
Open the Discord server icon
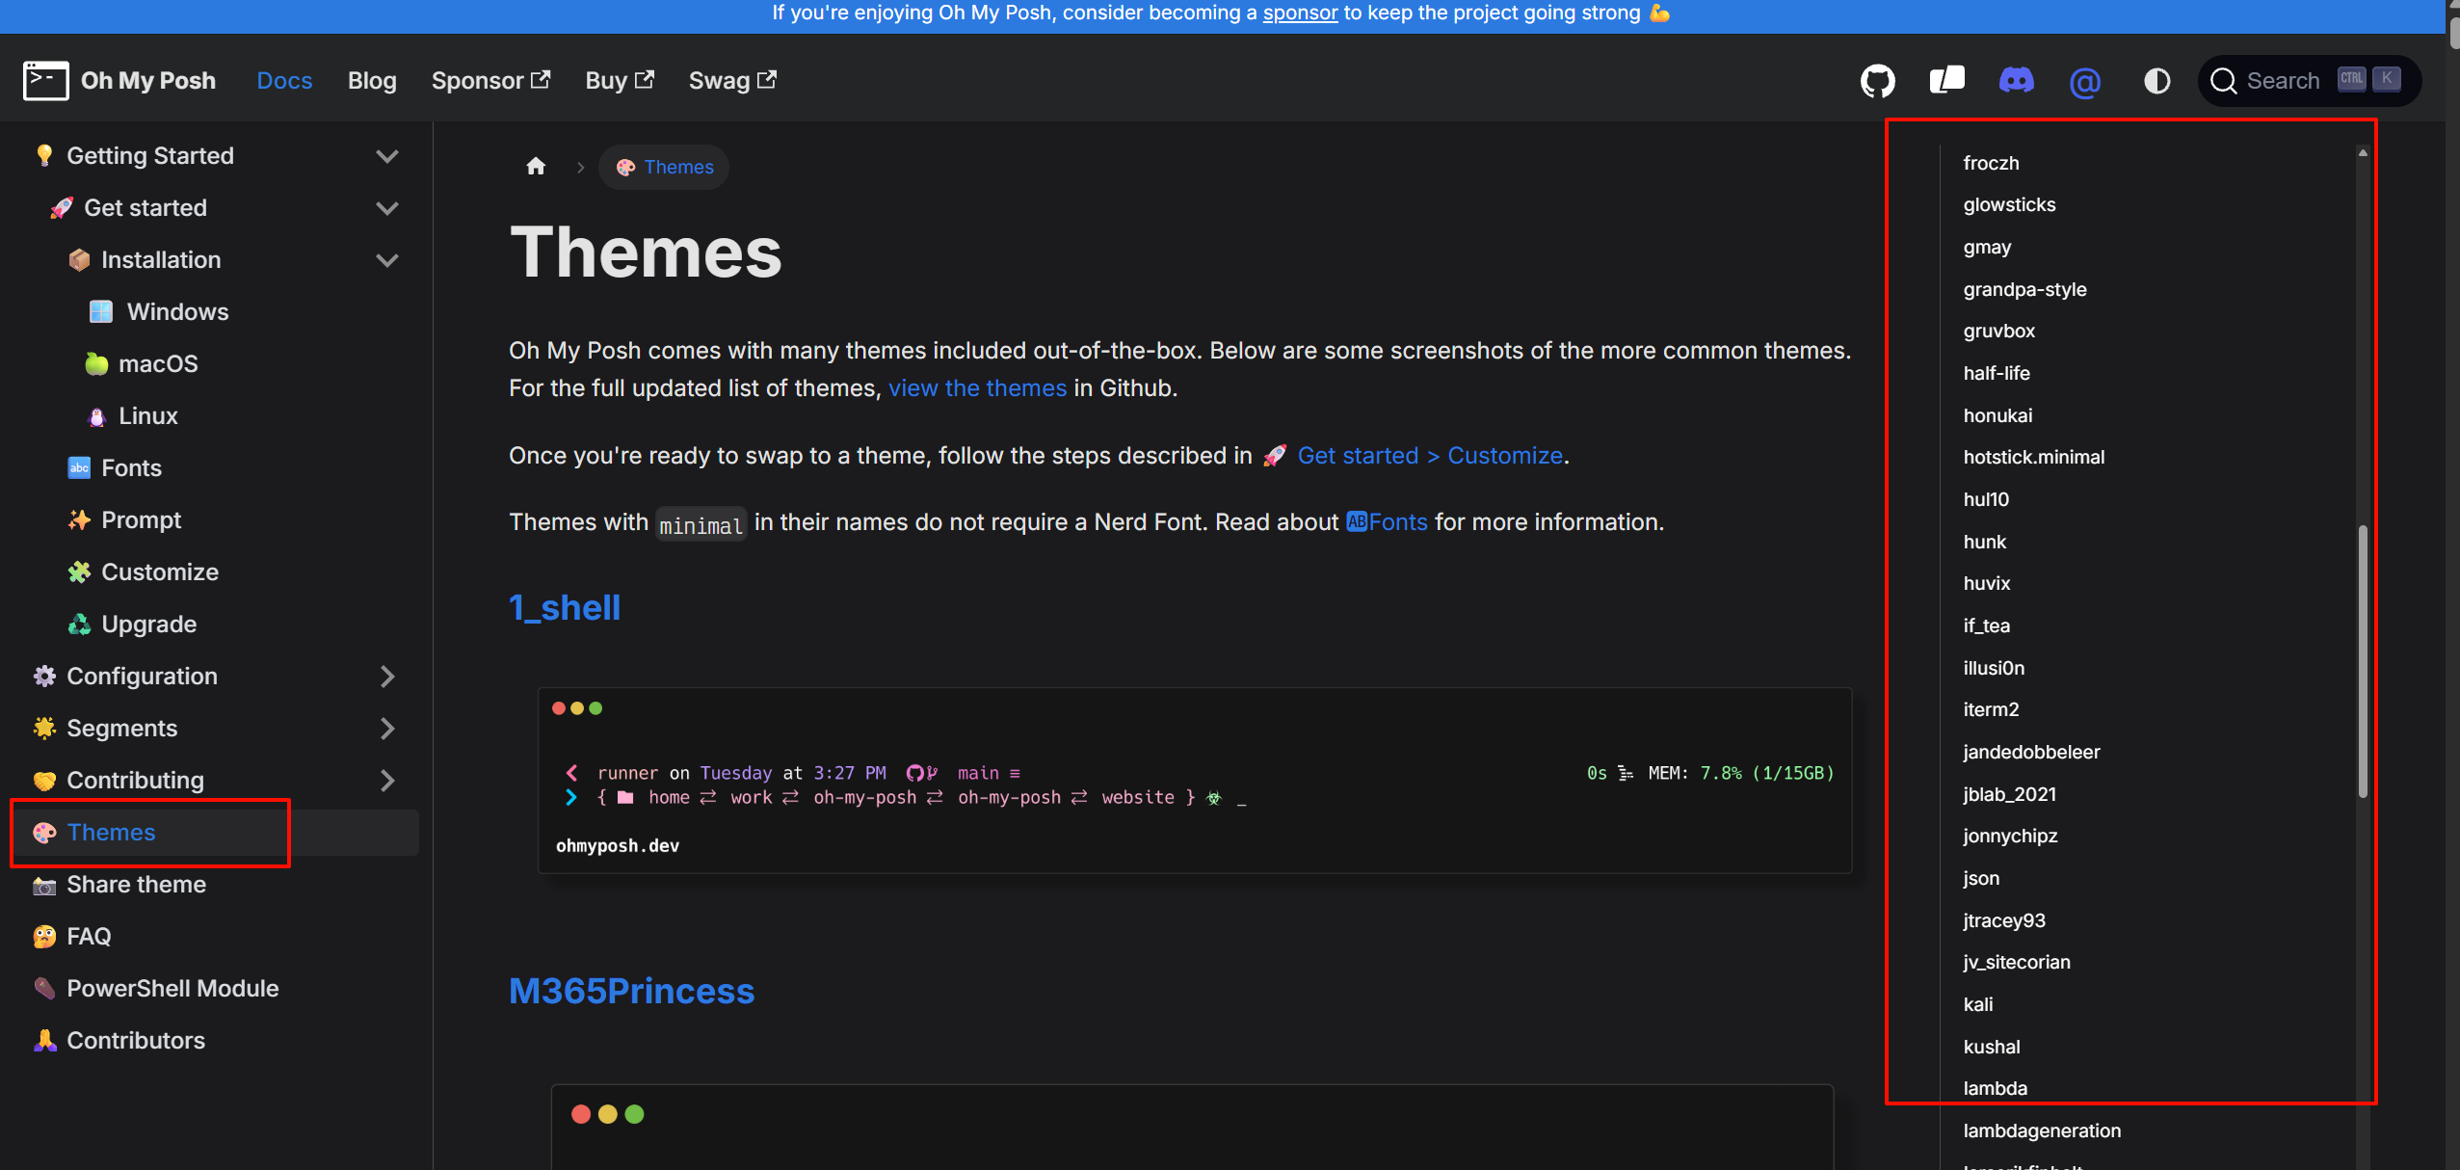tap(2016, 80)
